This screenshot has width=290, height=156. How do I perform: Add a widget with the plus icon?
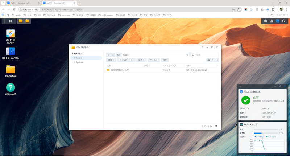pyautogui.click(x=240, y=86)
